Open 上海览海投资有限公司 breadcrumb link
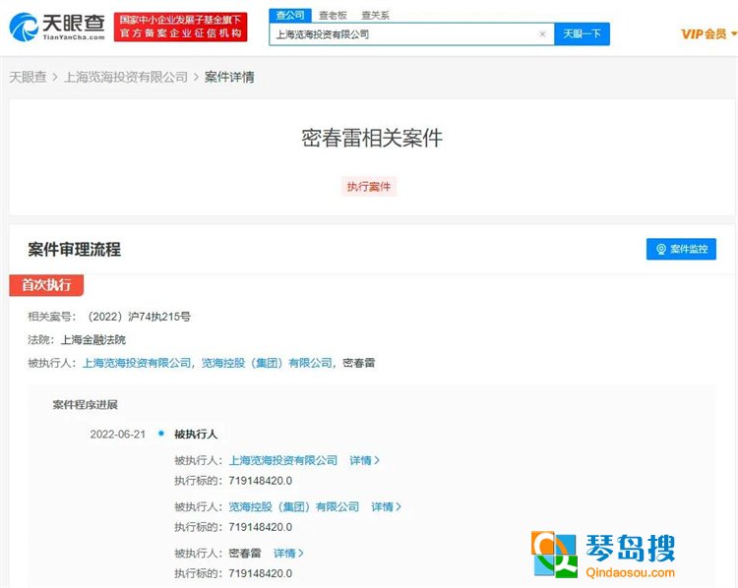The width and height of the screenshot is (738, 588). tap(126, 77)
